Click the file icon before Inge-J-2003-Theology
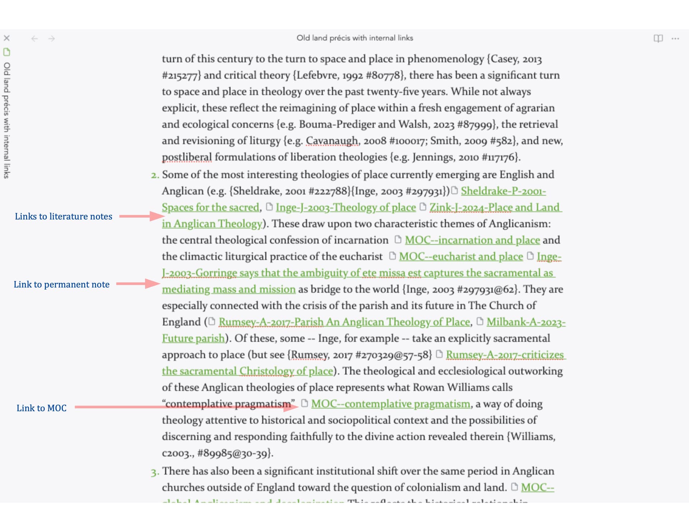This screenshot has height=532, width=689. tap(269, 207)
